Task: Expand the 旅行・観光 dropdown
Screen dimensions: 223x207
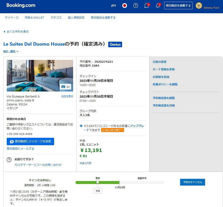Action: 11,51
